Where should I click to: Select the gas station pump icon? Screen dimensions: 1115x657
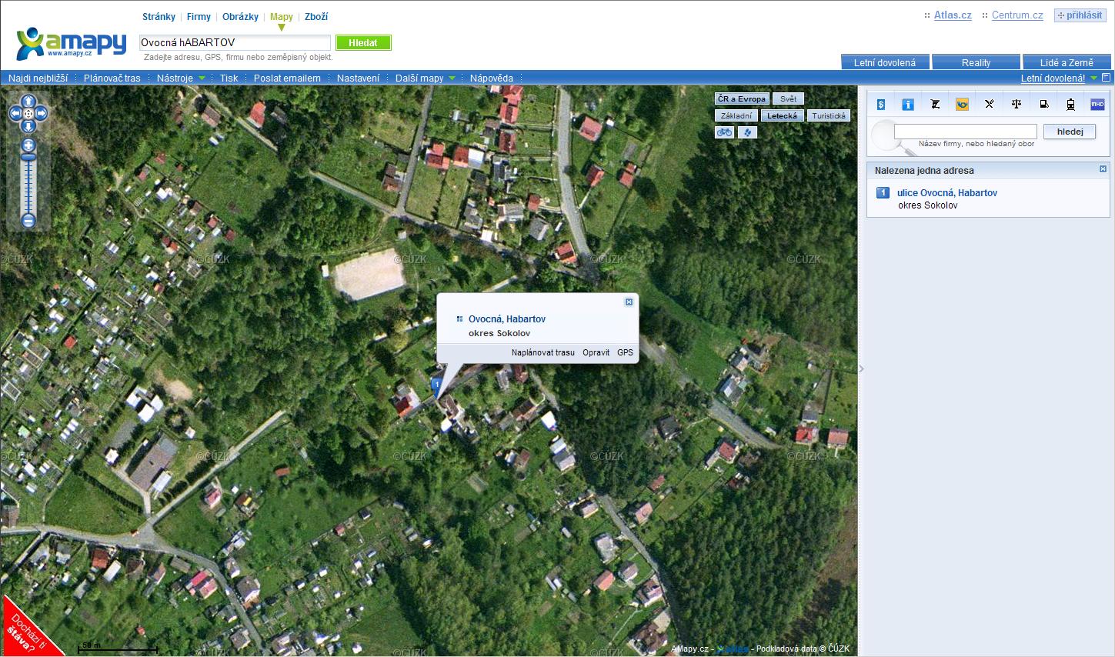coord(1043,104)
